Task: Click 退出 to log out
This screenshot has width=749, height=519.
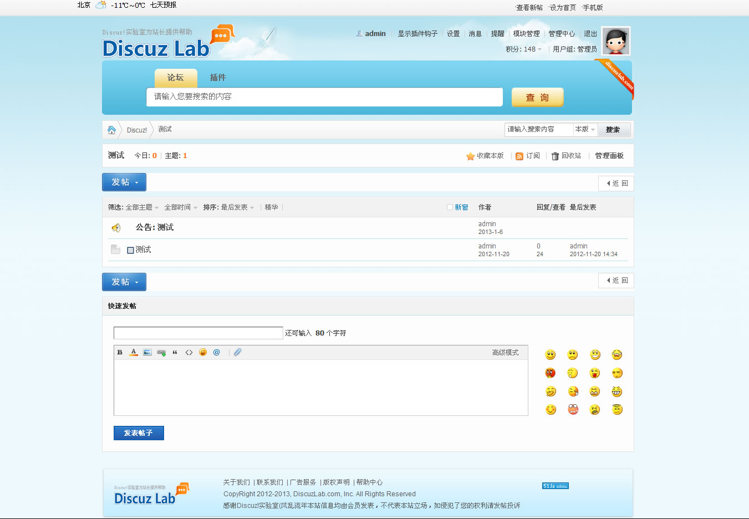Action: point(590,34)
